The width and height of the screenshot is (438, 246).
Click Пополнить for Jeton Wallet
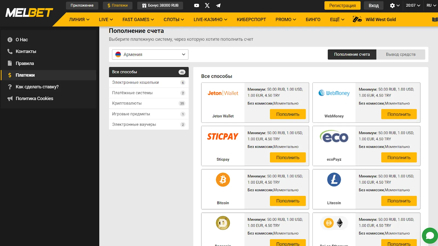pyautogui.click(x=288, y=114)
